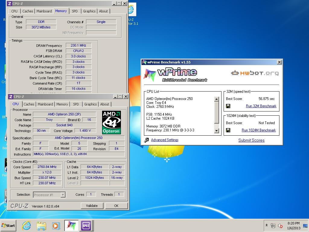Click the Core Voltage 1.480 V field
Image resolution: width=309 pixels, height=232 pixels.
pyautogui.click(x=85, y=130)
